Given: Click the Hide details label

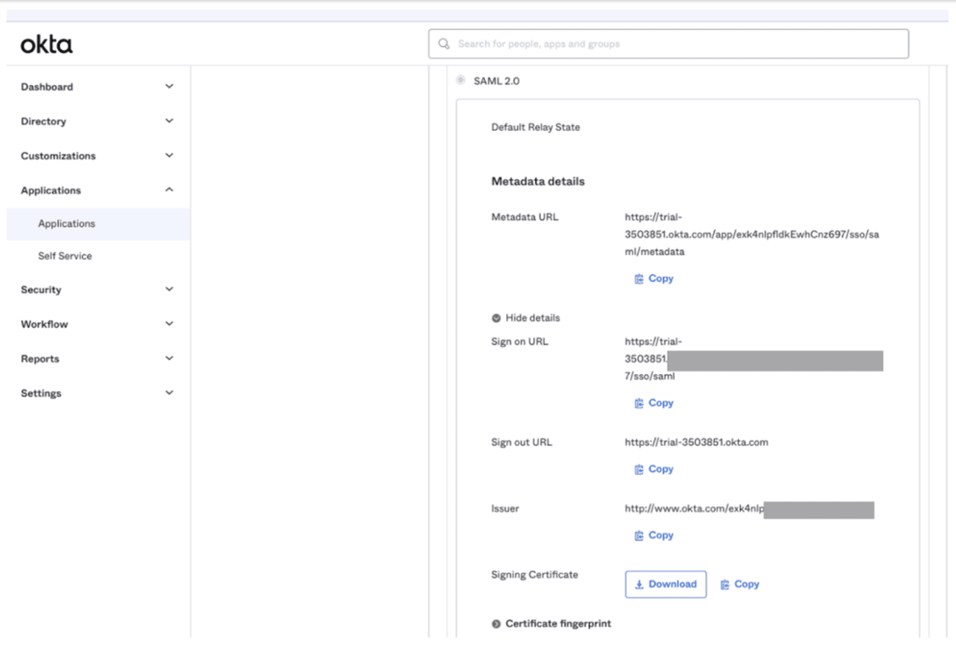Looking at the screenshot, I should coord(533,318).
